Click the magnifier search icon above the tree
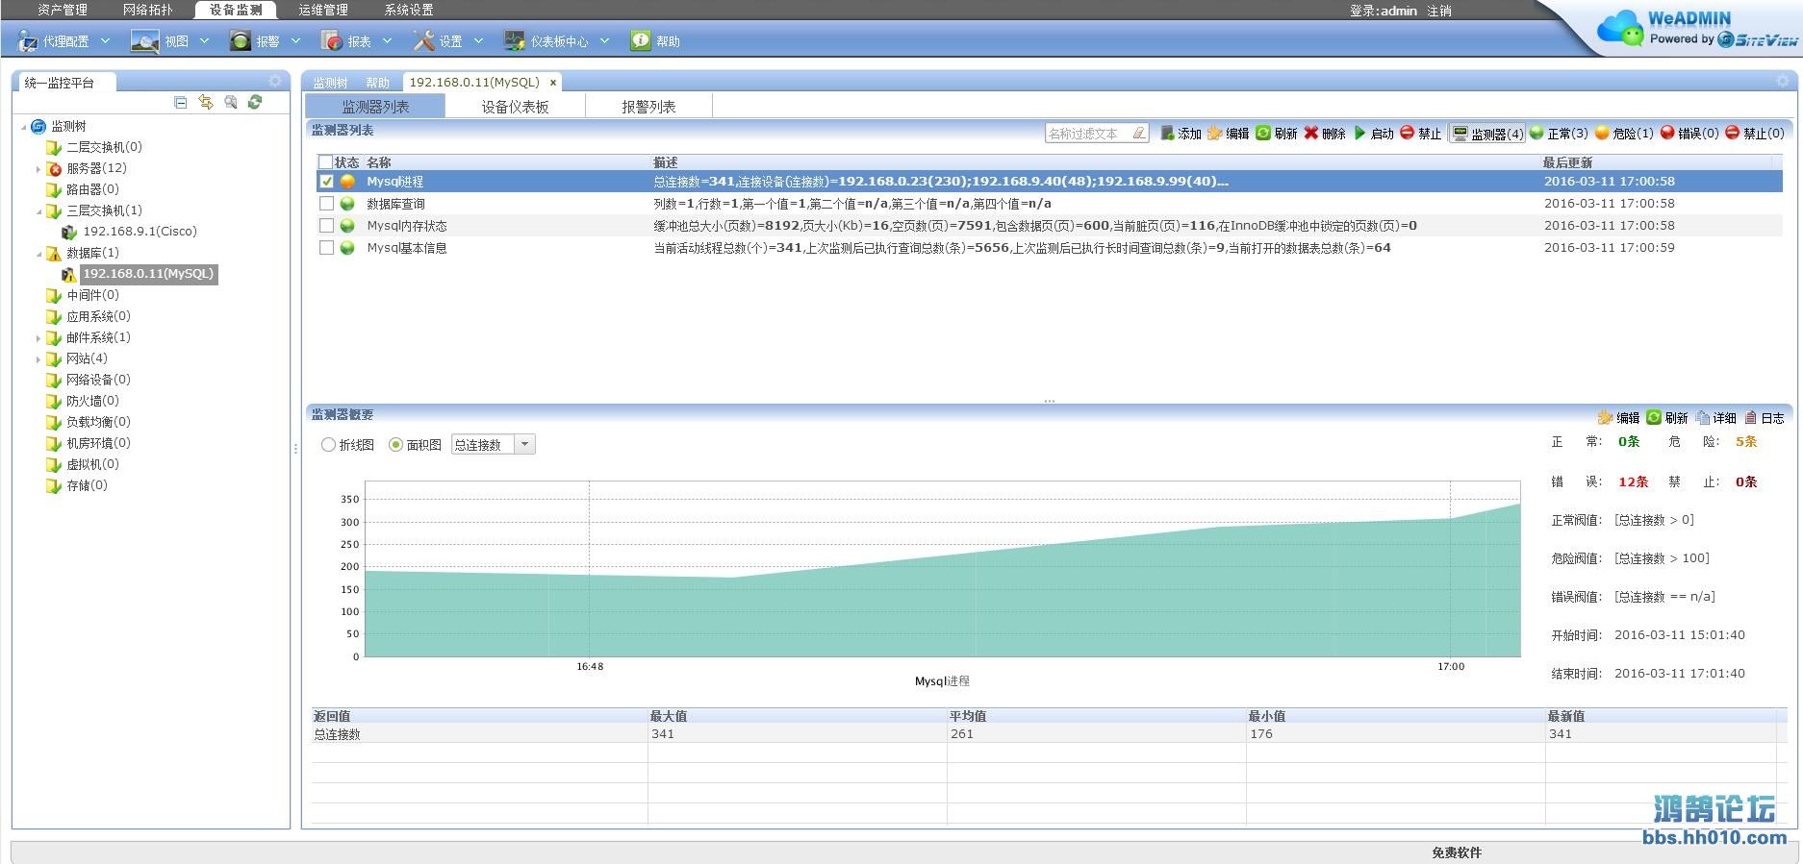 click(231, 102)
